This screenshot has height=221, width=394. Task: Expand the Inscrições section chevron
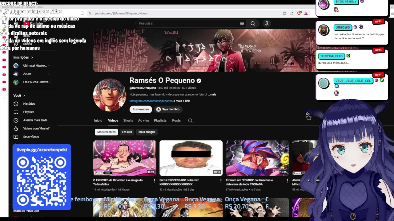32,57
